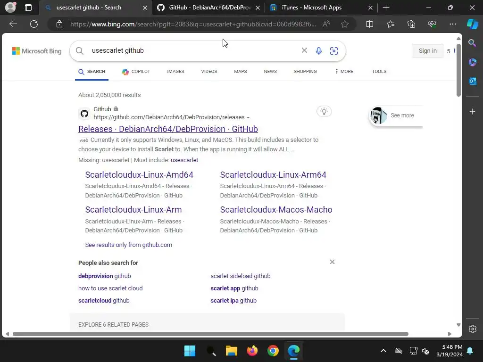Add this page to favorites star
Viewport: 483px width, 362px height.
pyautogui.click(x=345, y=24)
